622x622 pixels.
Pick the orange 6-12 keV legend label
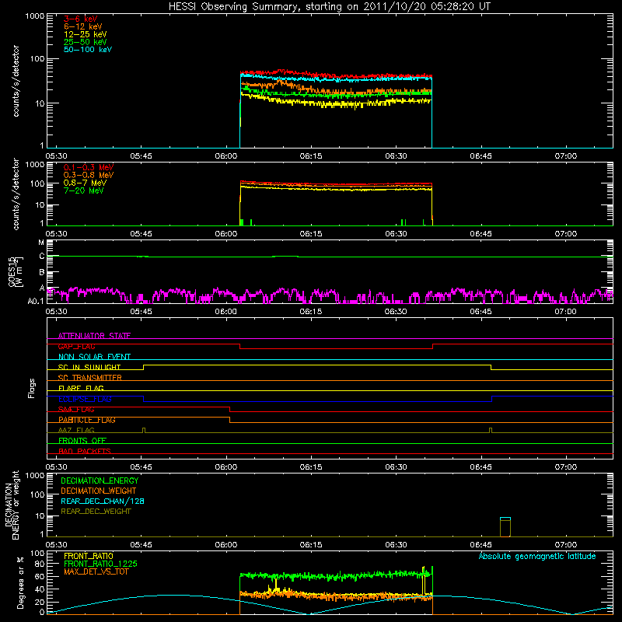coord(83,26)
